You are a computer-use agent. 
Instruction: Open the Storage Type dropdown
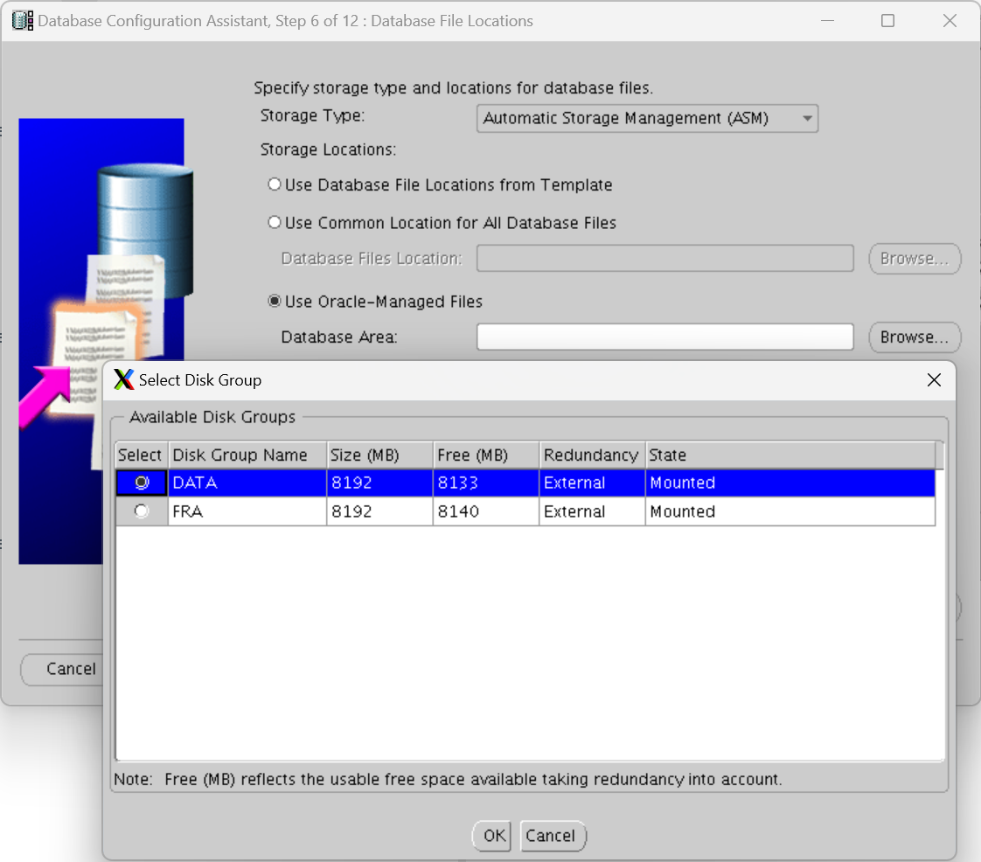coord(647,118)
